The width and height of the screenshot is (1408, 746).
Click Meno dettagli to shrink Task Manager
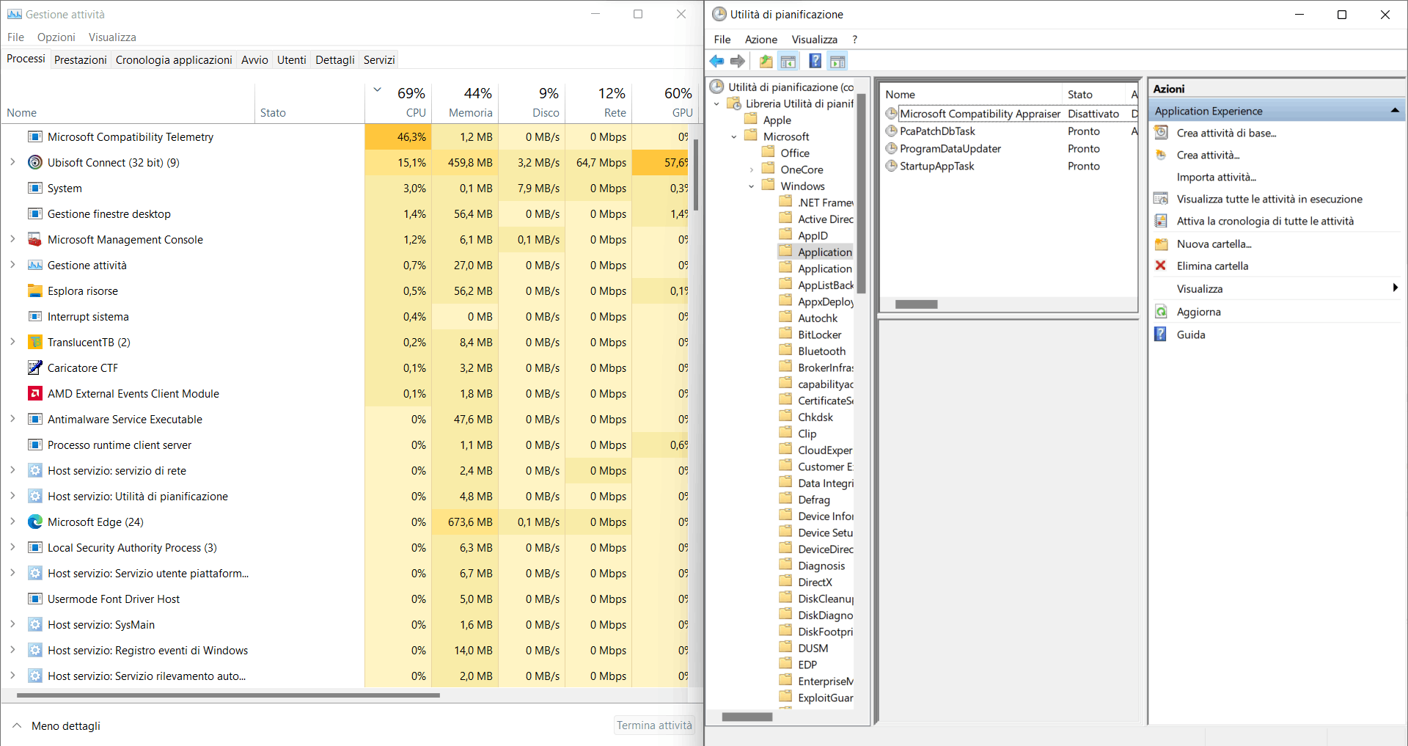(x=56, y=725)
